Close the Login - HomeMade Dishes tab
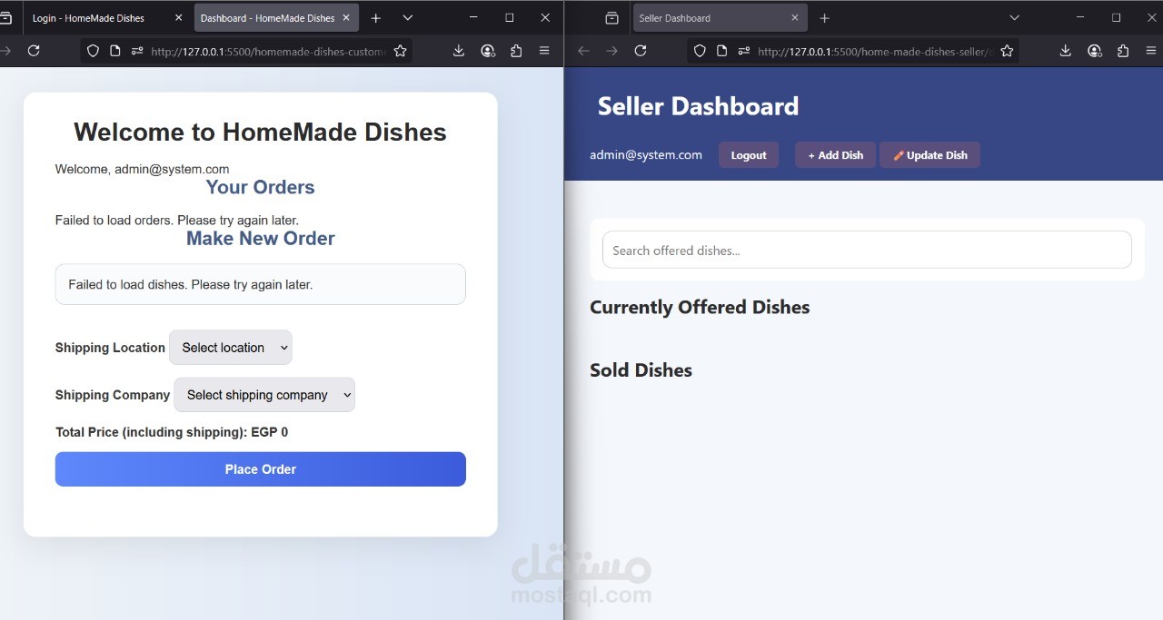Viewport: 1163px width, 620px height. coord(178,18)
